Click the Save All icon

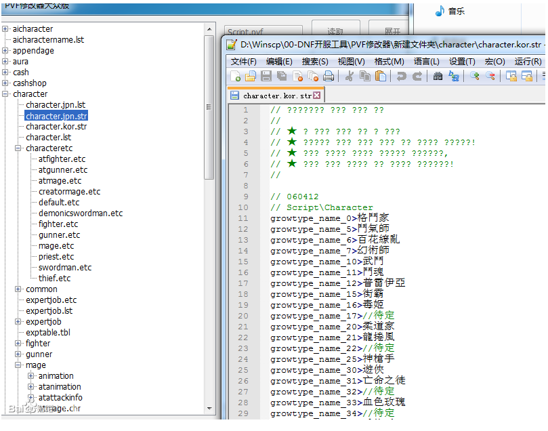point(282,76)
